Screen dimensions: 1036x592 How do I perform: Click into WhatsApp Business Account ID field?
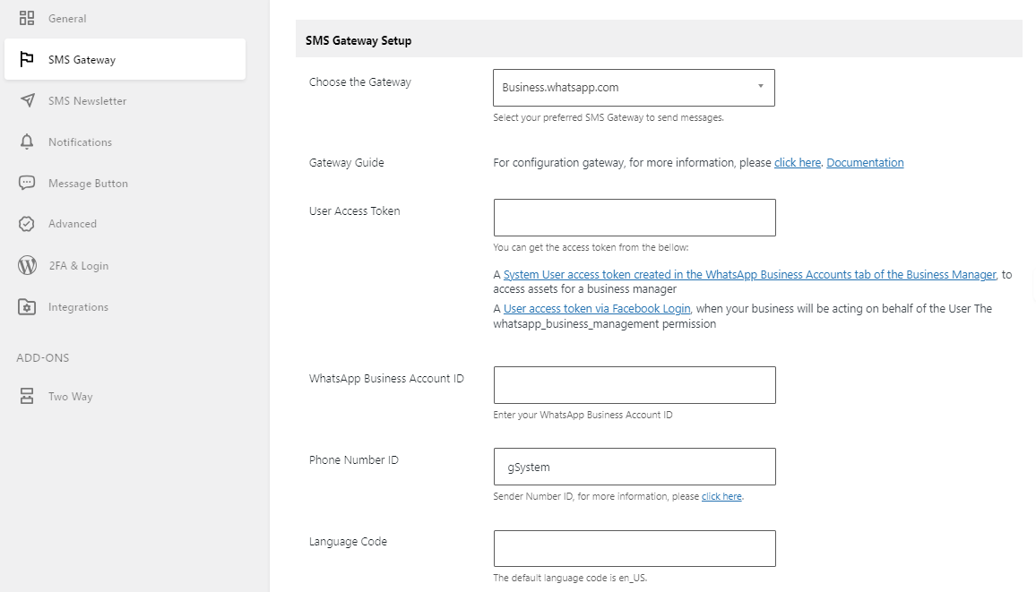(635, 385)
